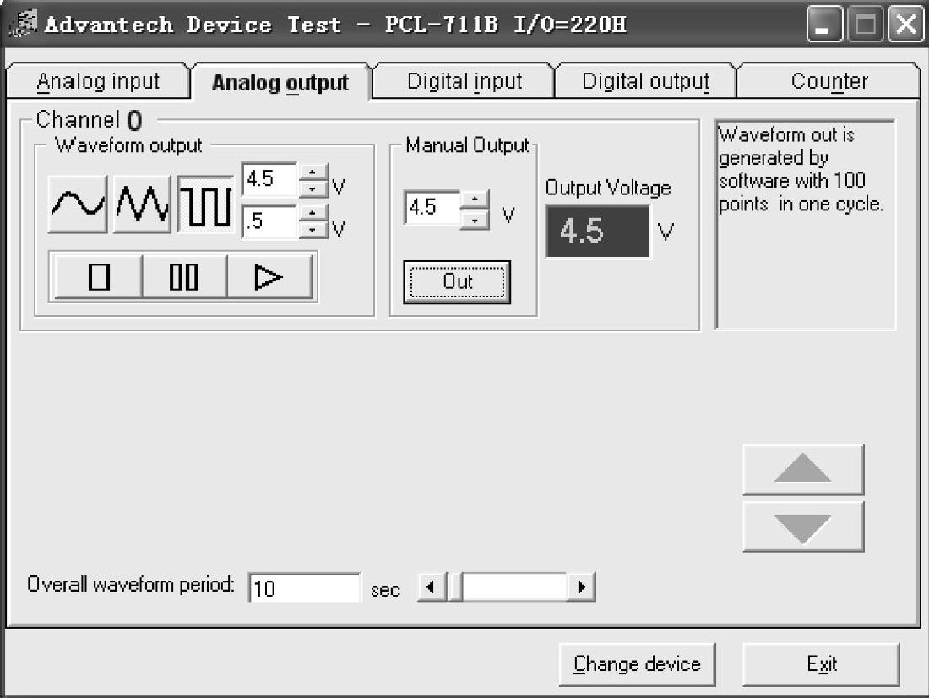Focus the Overall waveform period field

[305, 587]
